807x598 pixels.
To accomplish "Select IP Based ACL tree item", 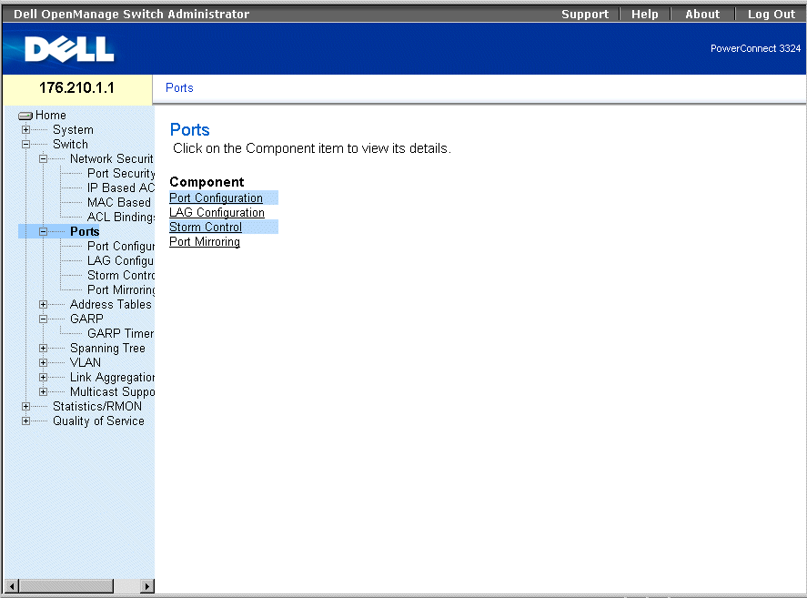I will point(121,188).
